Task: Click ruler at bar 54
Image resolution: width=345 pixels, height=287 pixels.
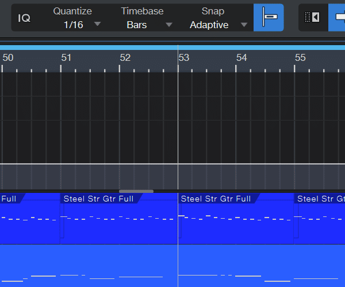Action: [x=241, y=58]
